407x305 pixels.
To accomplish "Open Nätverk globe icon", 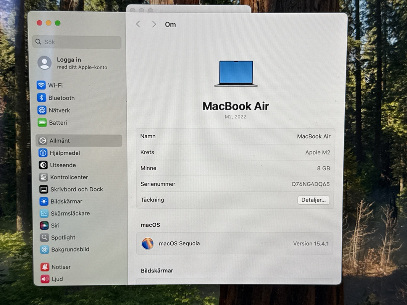I will [x=42, y=110].
